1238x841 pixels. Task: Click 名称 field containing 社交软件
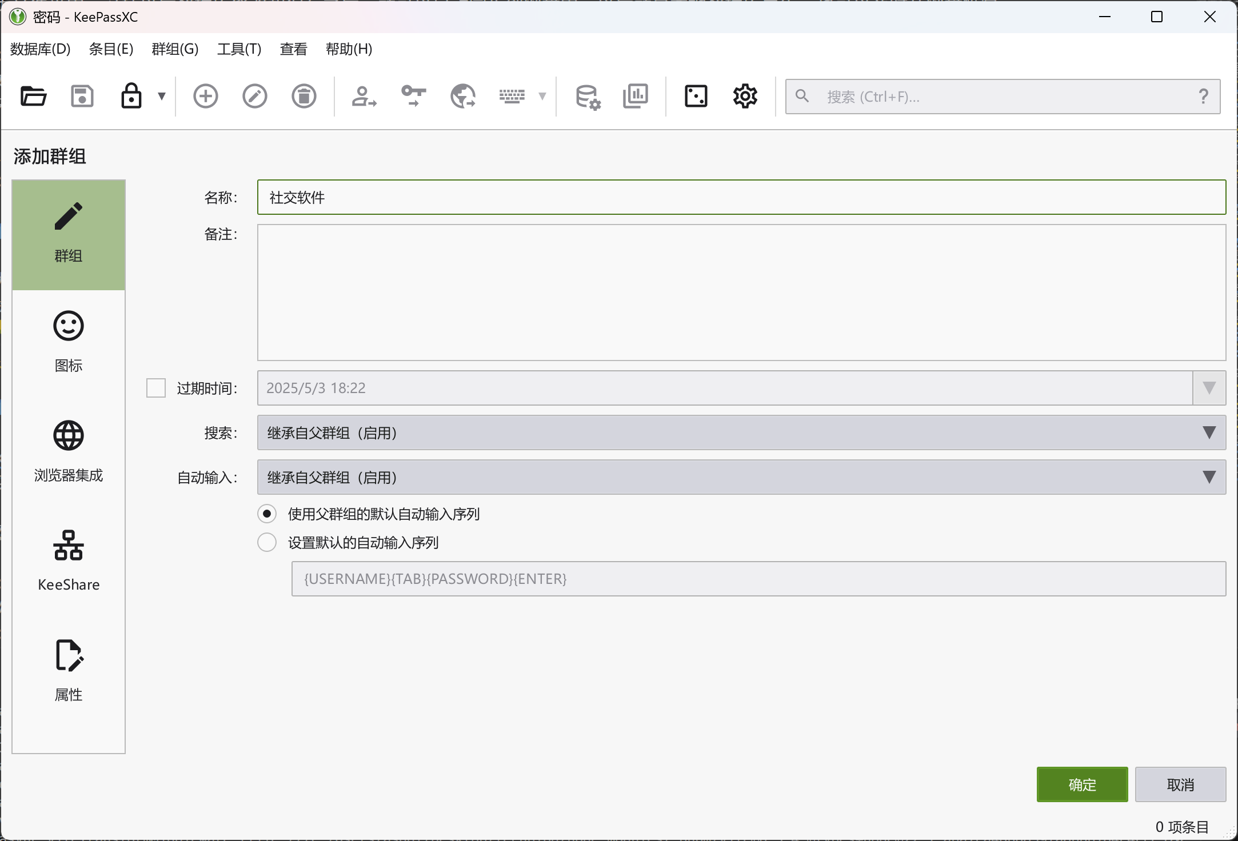click(x=741, y=197)
